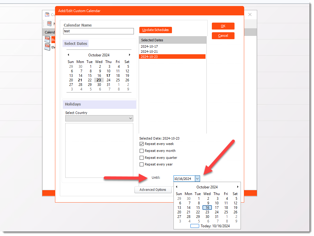This screenshot has height=236, width=314.
Task: Click the New calendar toolbar icon behind dialog
Action: click(49, 24)
